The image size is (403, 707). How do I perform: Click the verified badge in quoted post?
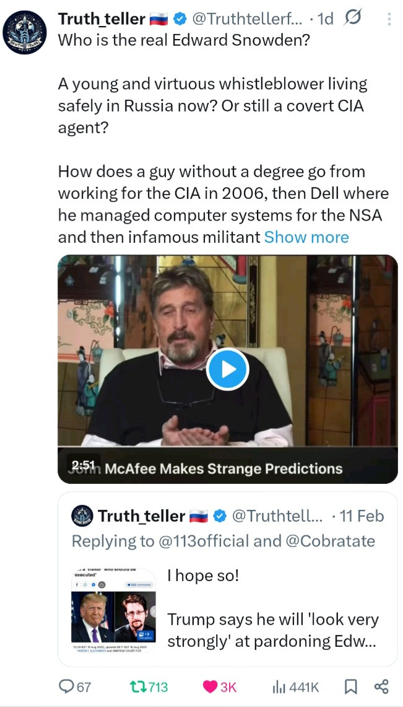(x=219, y=516)
